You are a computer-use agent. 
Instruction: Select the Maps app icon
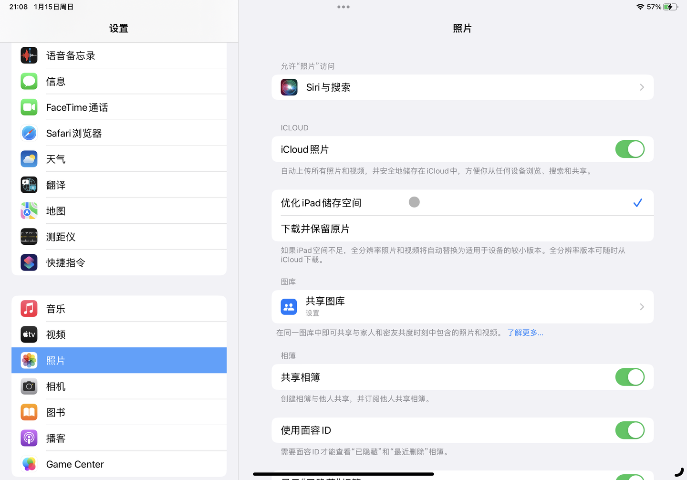[x=29, y=210]
